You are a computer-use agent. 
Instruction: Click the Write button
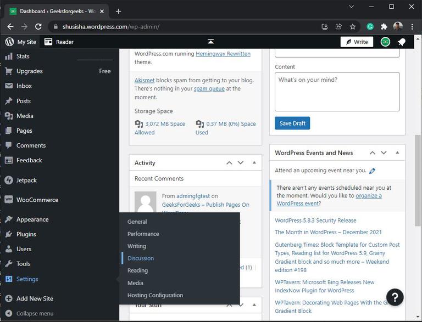[357, 42]
